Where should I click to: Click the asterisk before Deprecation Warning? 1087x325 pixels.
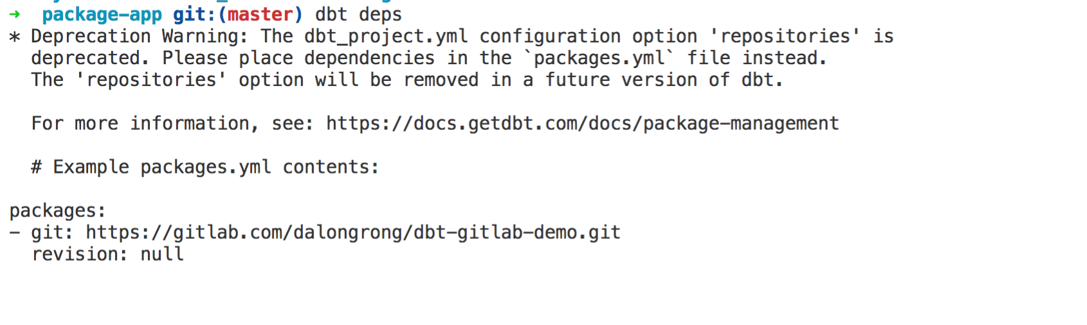click(15, 37)
